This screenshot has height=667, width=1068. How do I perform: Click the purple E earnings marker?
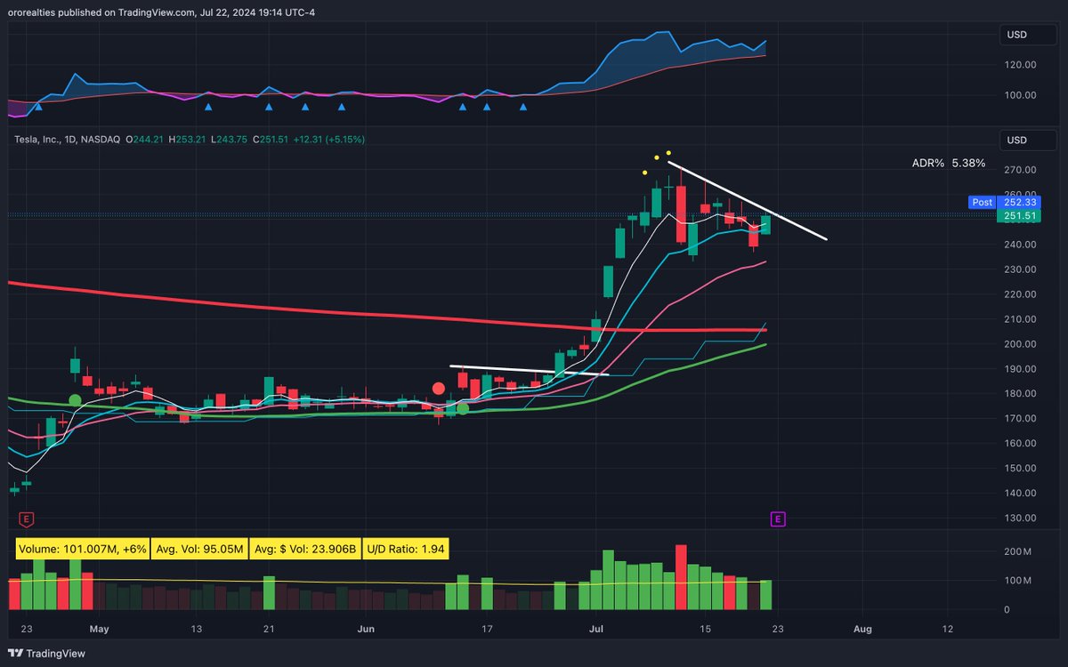777,518
